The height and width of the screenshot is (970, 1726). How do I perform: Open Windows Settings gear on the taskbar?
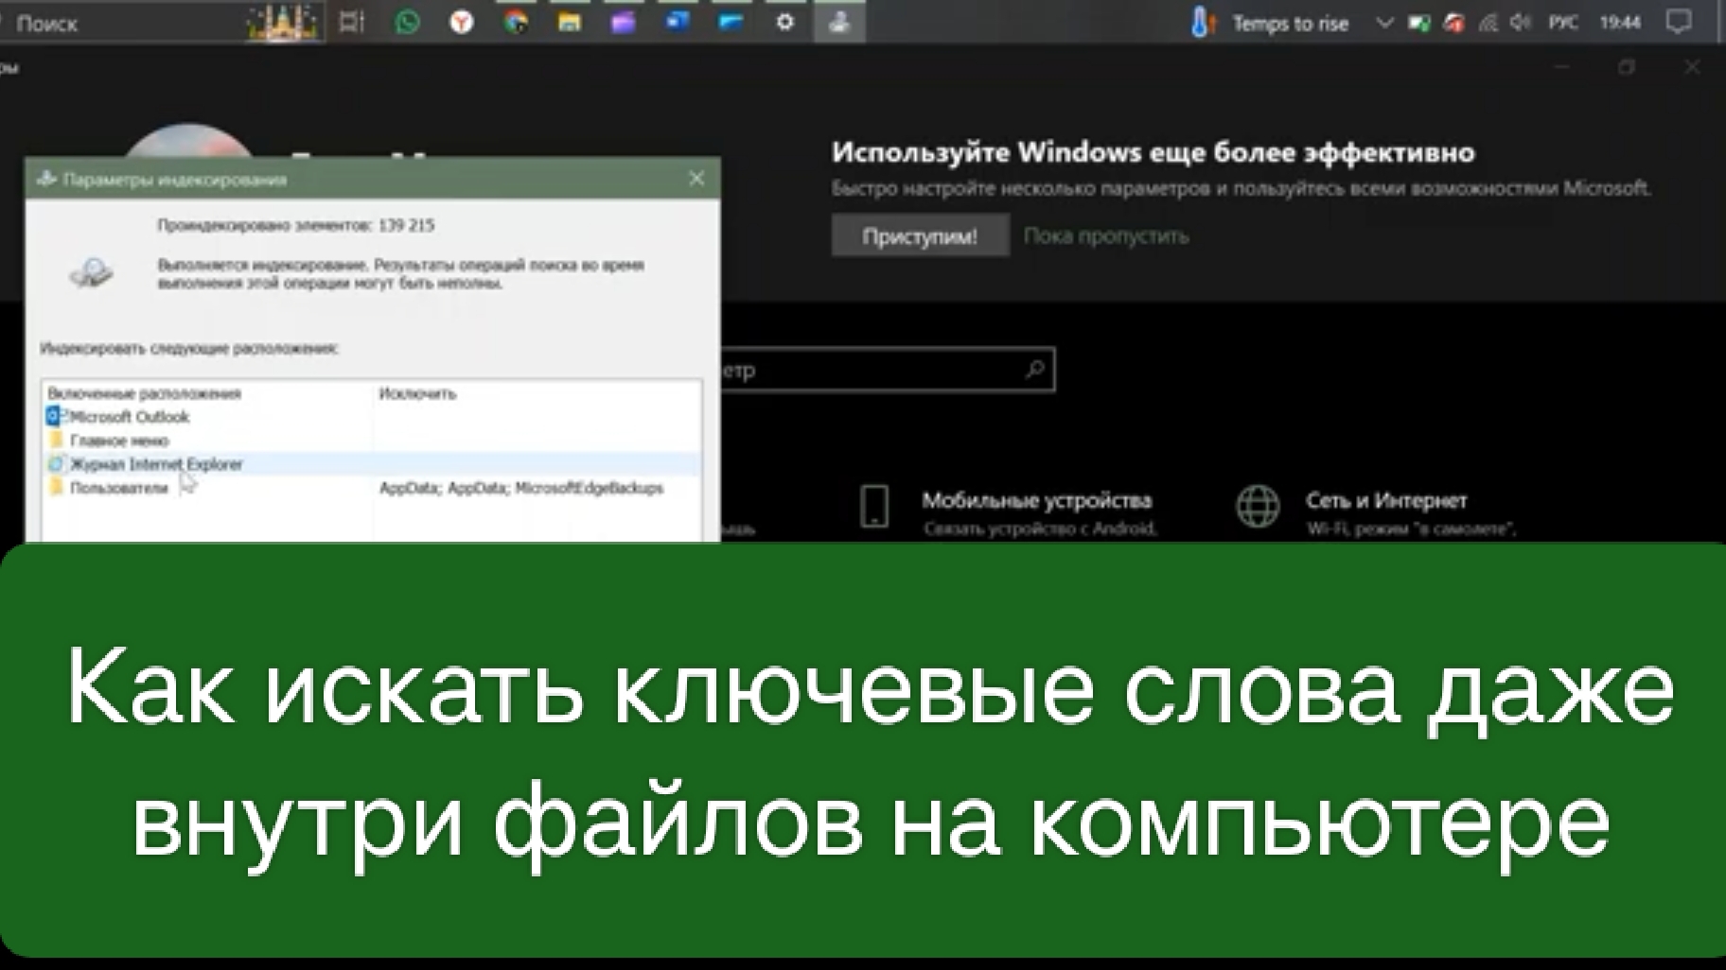point(784,21)
